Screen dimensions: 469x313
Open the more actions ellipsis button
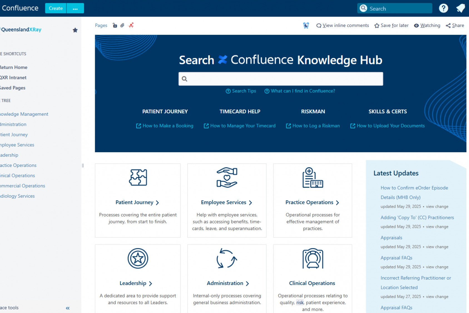point(75,8)
